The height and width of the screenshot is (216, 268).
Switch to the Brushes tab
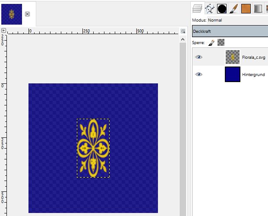(233, 9)
